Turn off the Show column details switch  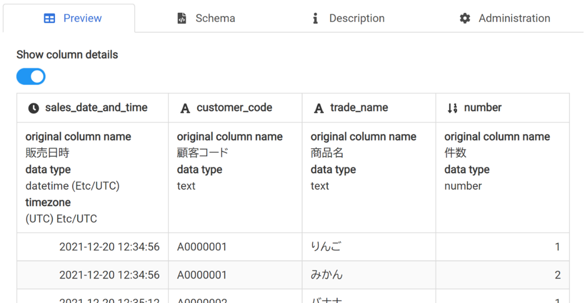point(31,76)
